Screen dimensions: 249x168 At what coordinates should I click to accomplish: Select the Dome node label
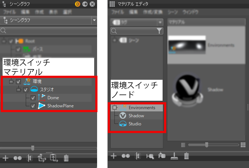tap(53, 98)
